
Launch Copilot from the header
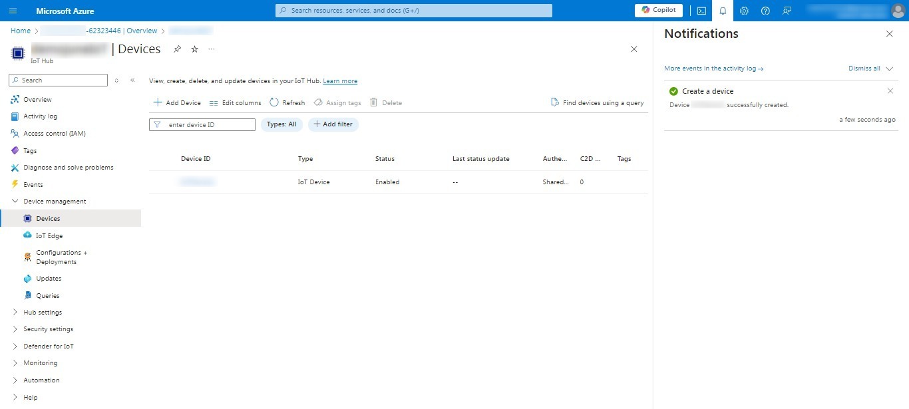coord(659,10)
